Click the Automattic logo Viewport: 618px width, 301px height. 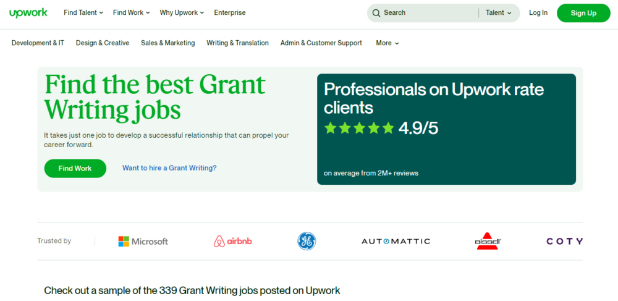pos(396,241)
